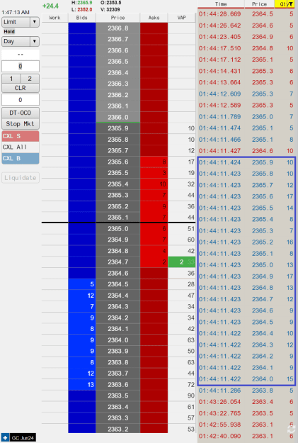Viewport: 298px width, 443px height.
Task: Click the Time column header
Action: 221,4
